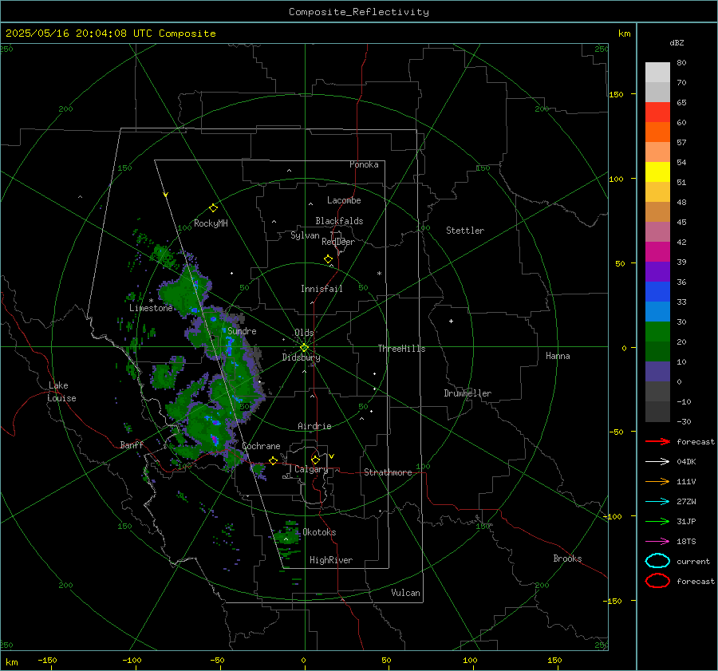Image resolution: width=718 pixels, height=671 pixels.
Task: Click the Strathmore label
Action: pos(388,472)
